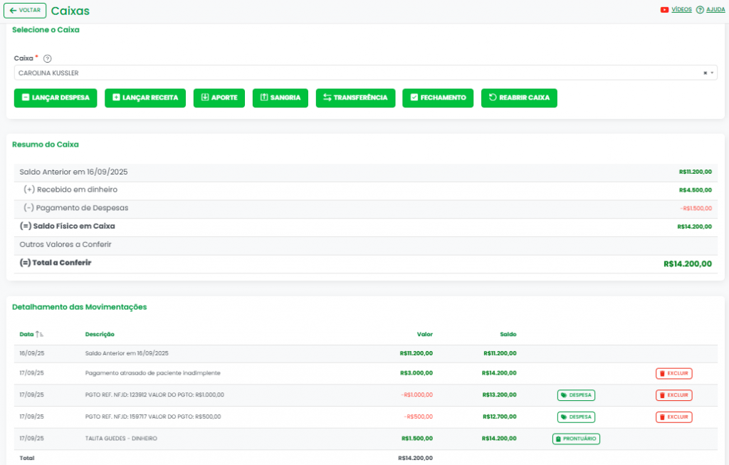This screenshot has width=729, height=465.
Task: Clear the CAROLINA KUSSLER selection with the x
Action: point(705,73)
